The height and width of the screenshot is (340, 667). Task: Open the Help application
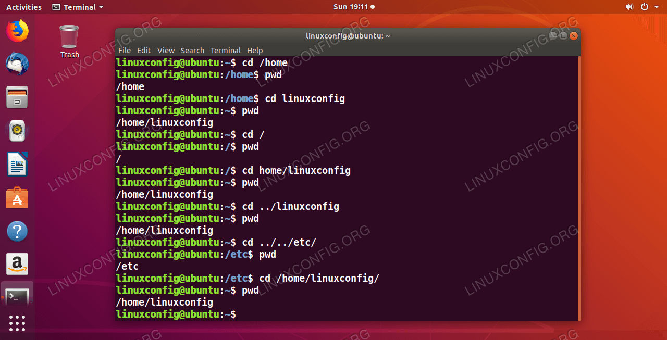[17, 231]
